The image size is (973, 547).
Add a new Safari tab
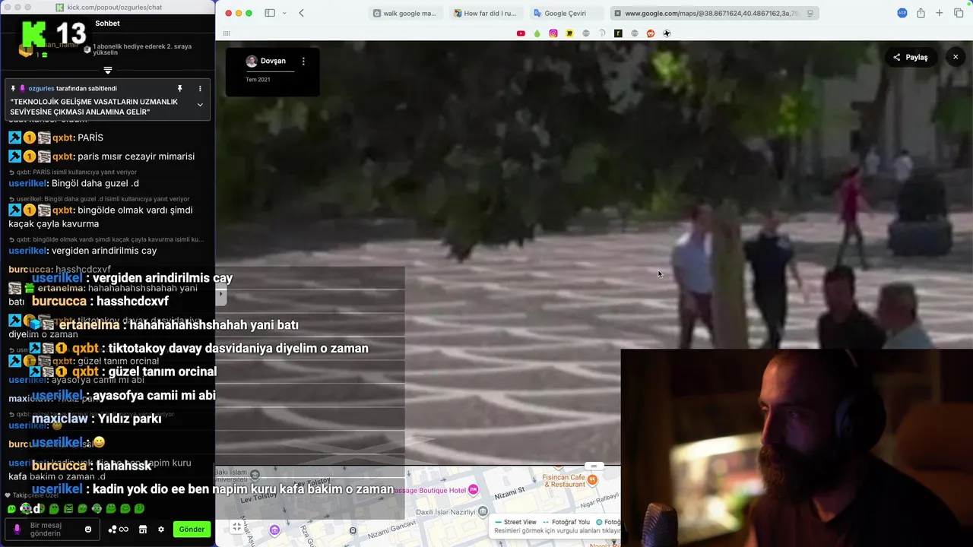pos(940,13)
